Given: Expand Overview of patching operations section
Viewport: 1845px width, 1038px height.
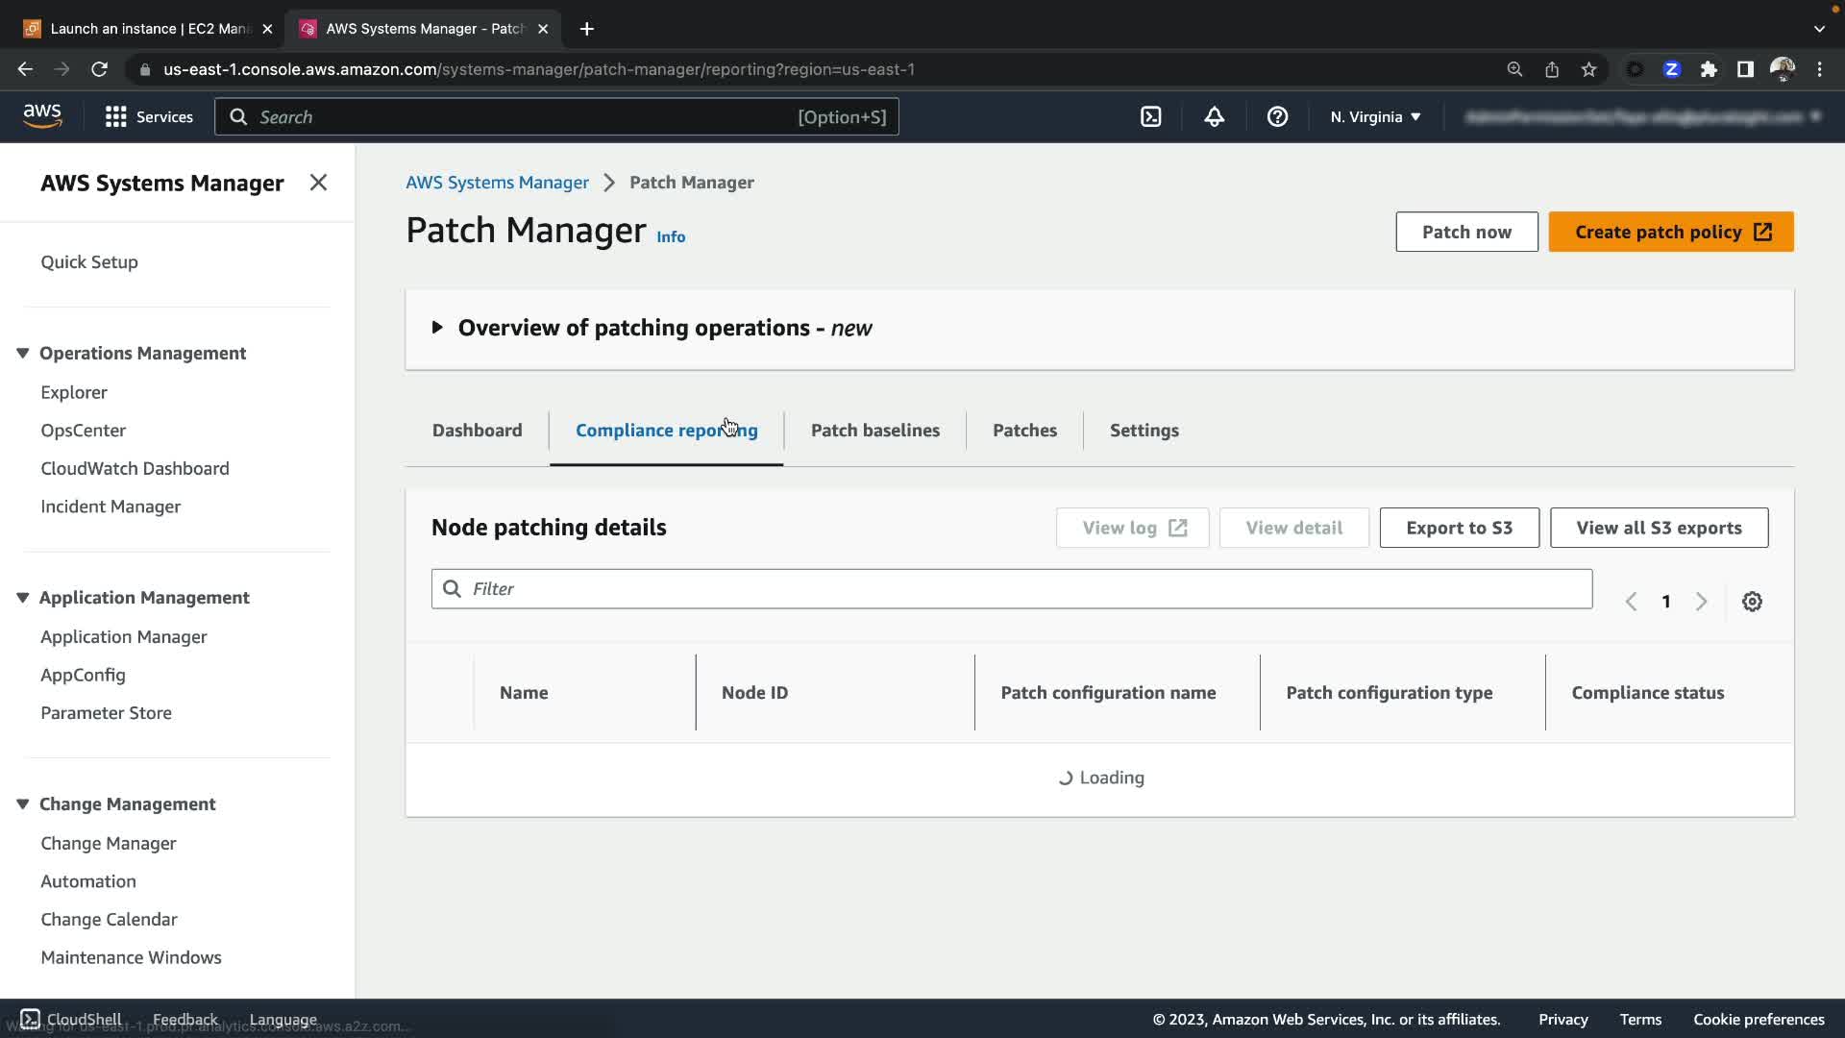Looking at the screenshot, I should coord(437,328).
